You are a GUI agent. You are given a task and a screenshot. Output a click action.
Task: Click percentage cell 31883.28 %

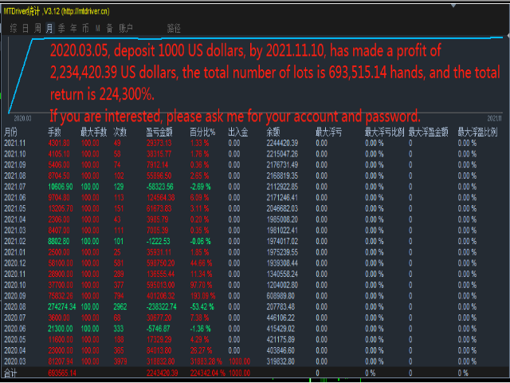pyautogui.click(x=206, y=361)
